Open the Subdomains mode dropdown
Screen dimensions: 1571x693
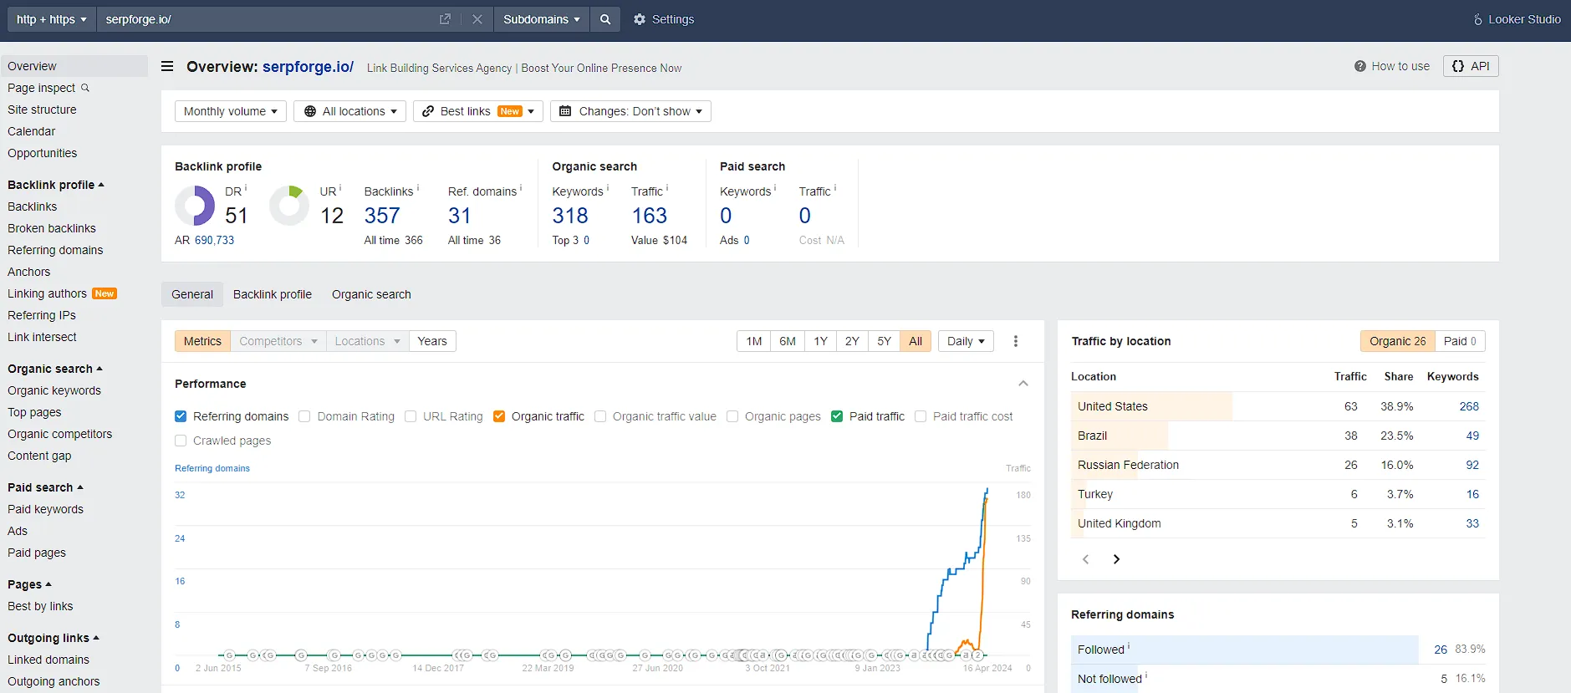(541, 19)
